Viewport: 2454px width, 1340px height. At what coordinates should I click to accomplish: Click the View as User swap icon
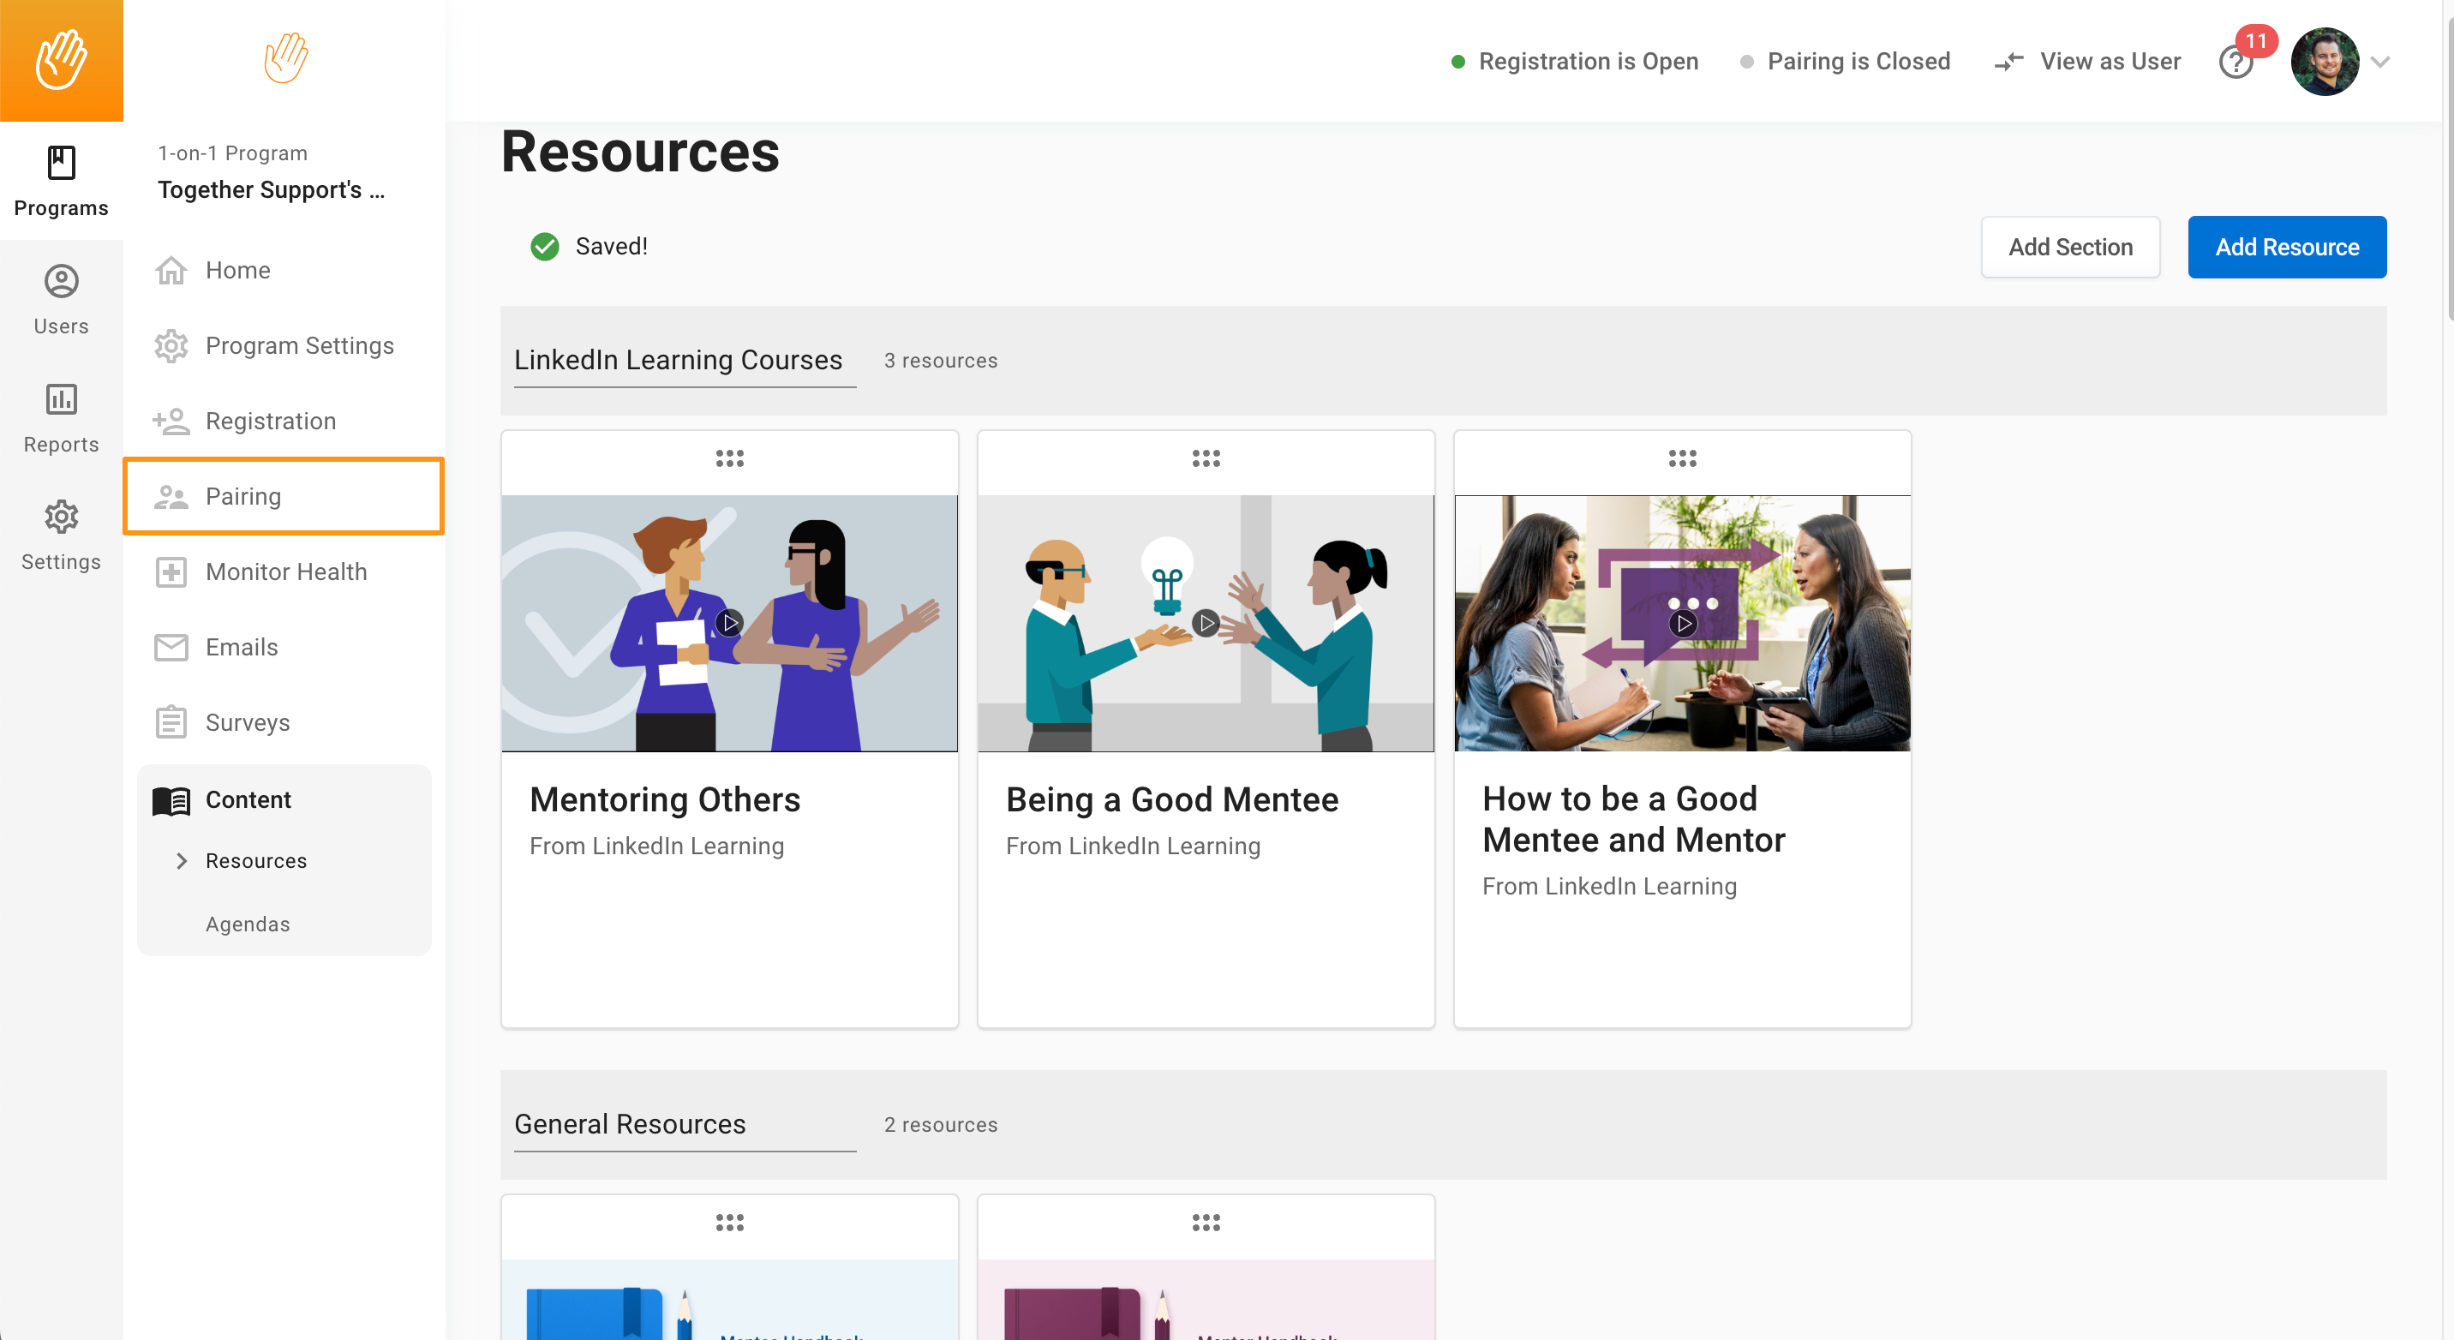coord(2008,62)
